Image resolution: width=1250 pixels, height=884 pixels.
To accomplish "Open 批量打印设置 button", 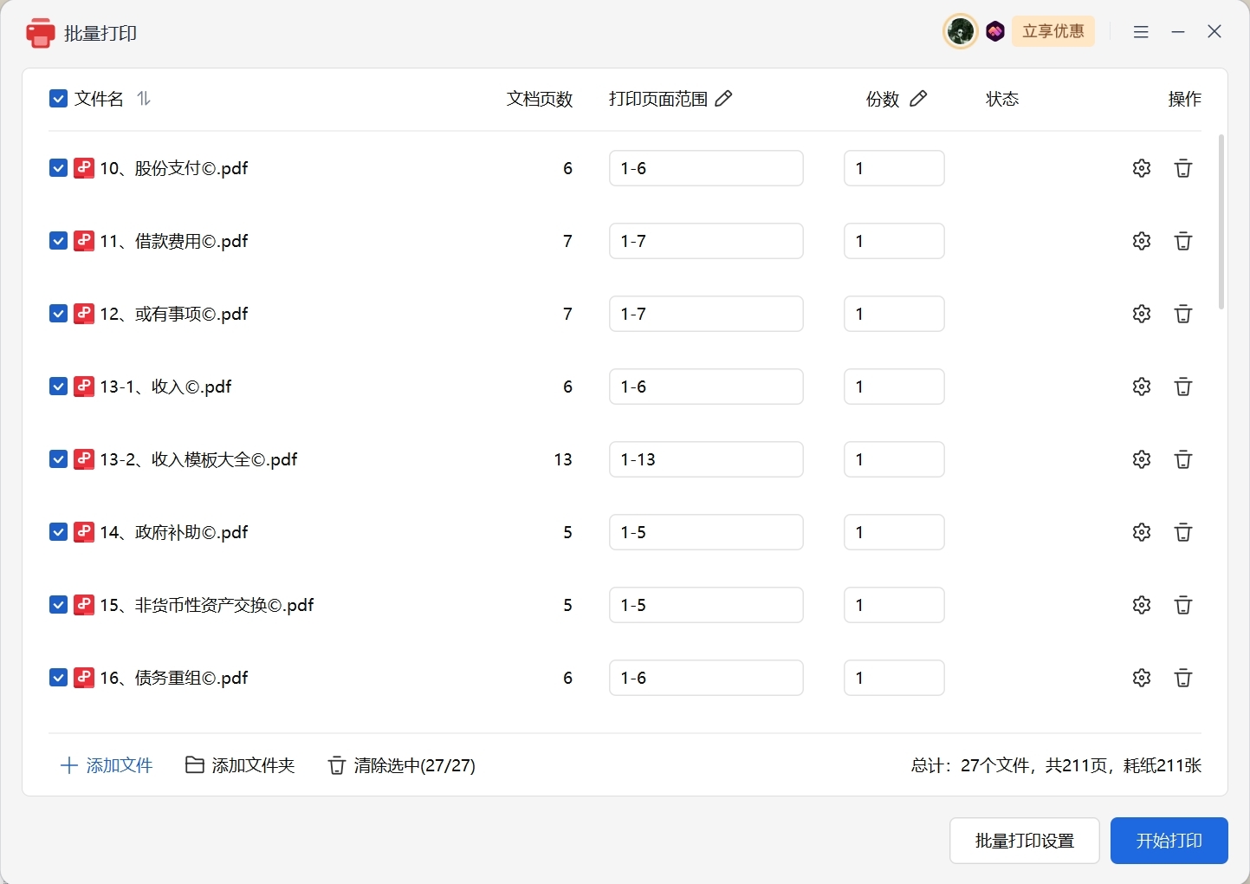I will [x=1025, y=841].
